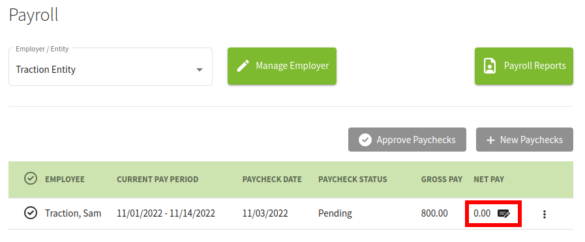Click the Manage Employer button
585x242 pixels.
pyautogui.click(x=282, y=66)
